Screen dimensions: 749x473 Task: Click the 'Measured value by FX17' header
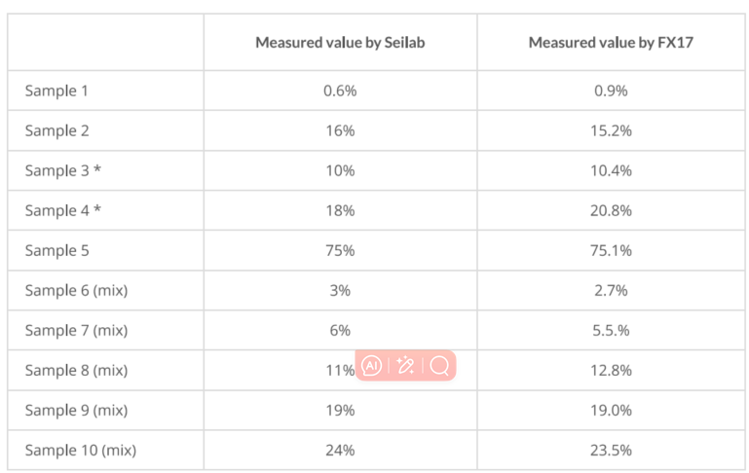[x=614, y=43]
